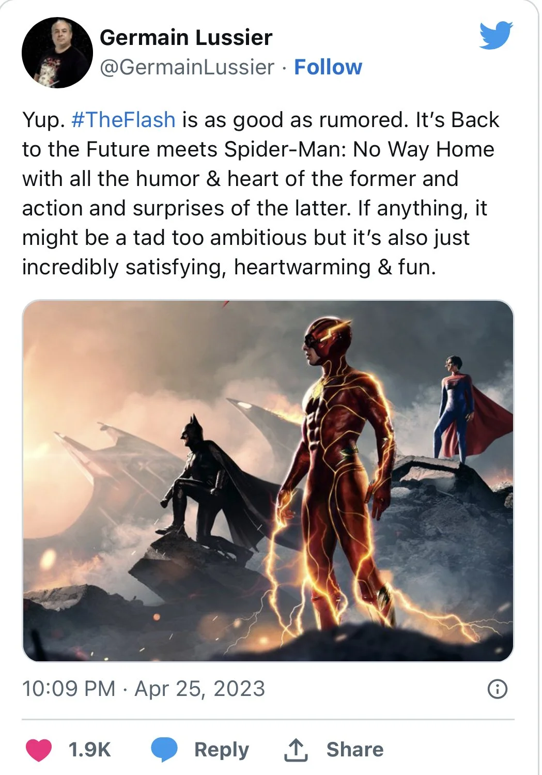The width and height of the screenshot is (542, 775).
Task: Click the blue Twitter bird logo
Action: (495, 36)
